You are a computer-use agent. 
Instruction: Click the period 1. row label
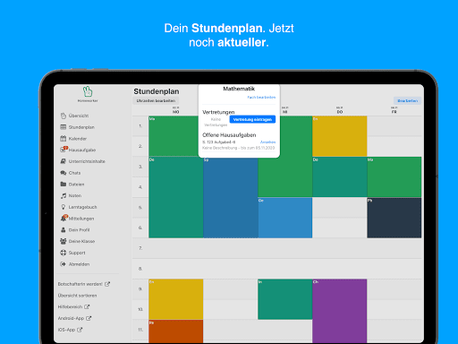[140, 126]
